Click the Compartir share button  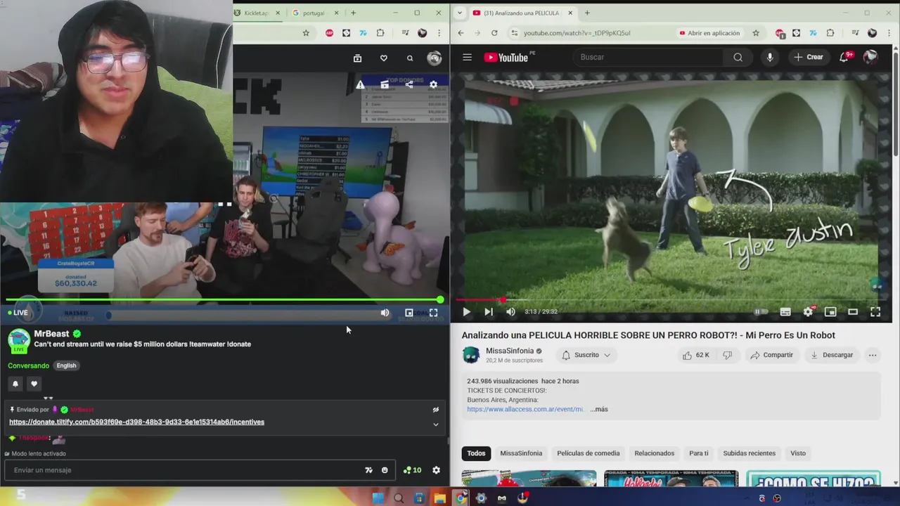(x=771, y=355)
